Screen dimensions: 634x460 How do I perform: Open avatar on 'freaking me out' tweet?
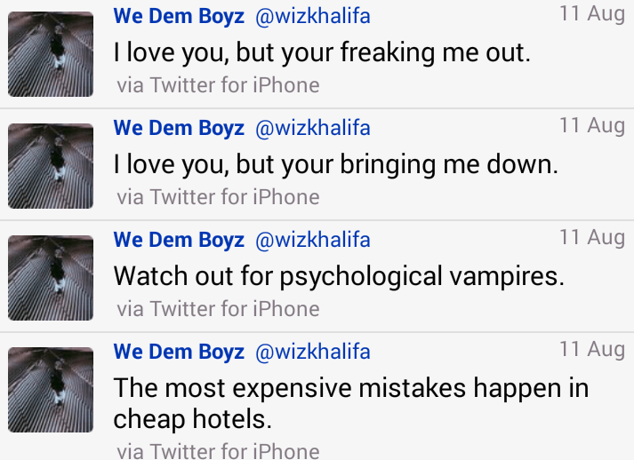click(51, 54)
